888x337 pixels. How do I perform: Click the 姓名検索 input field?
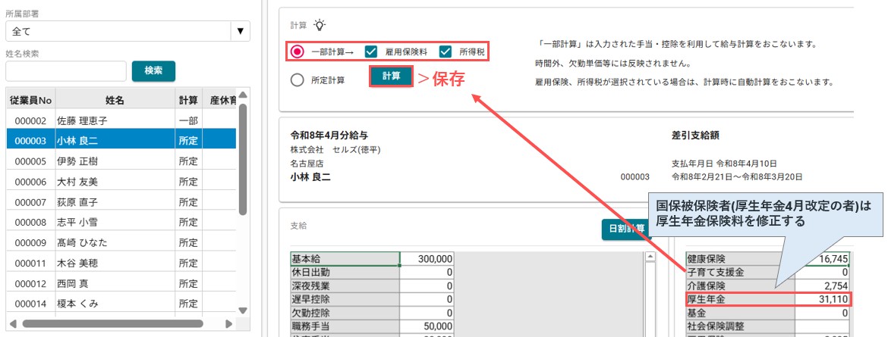pos(66,71)
